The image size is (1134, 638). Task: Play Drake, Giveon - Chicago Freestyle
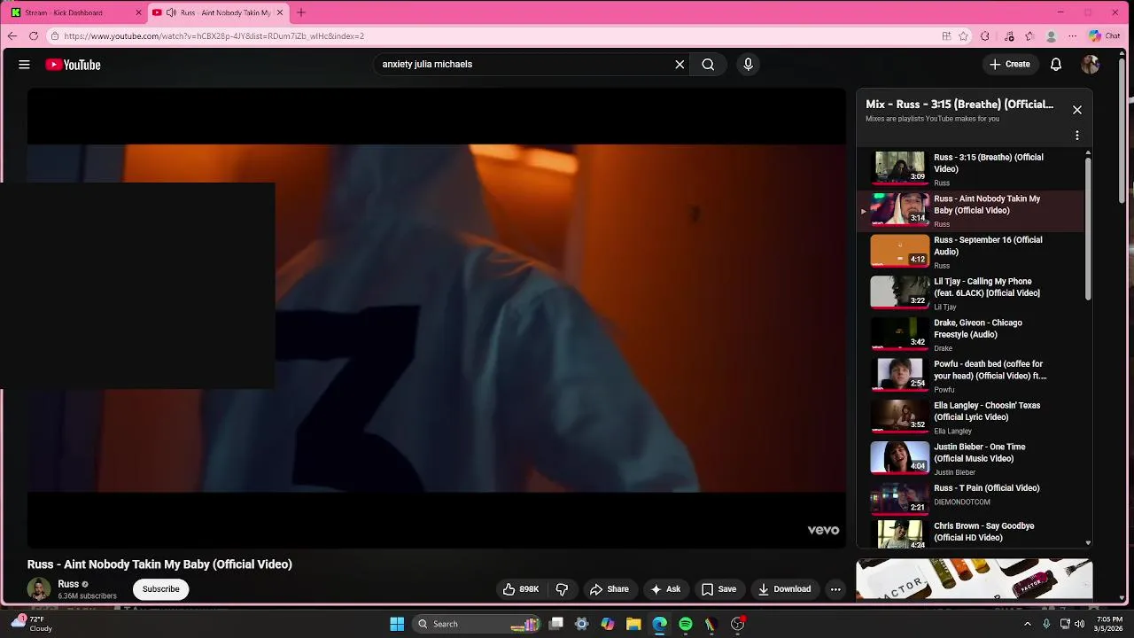click(971, 335)
